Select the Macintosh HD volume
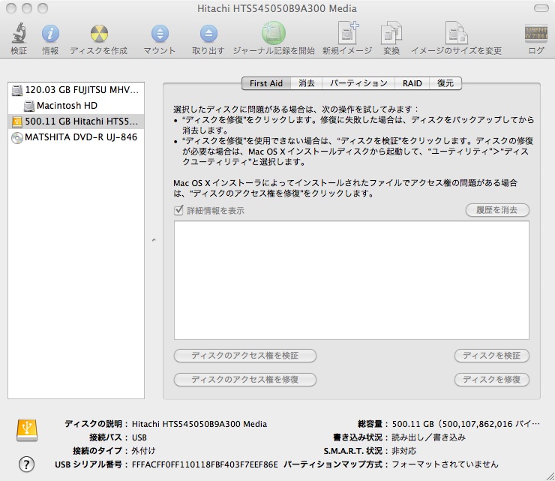 [76, 106]
